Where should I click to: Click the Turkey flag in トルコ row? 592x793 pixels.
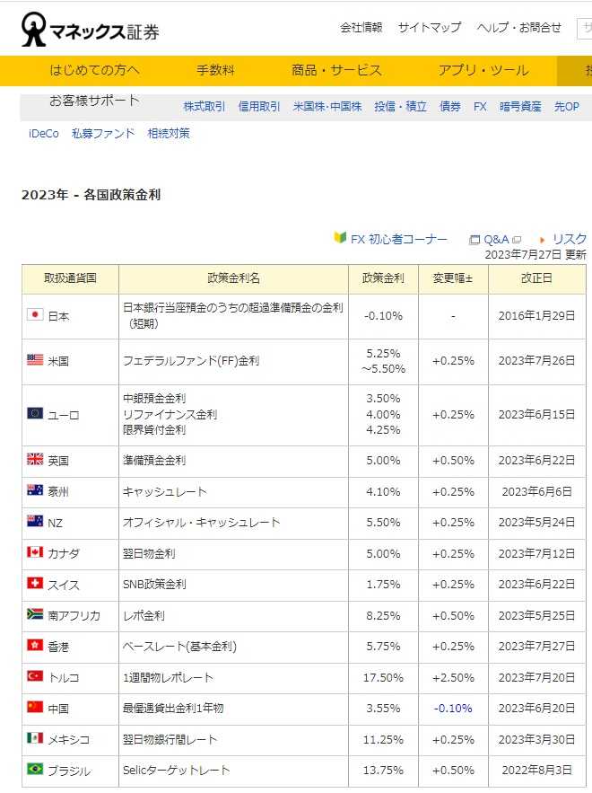pyautogui.click(x=35, y=676)
